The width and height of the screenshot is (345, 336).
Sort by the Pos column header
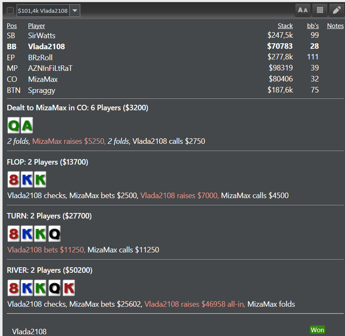click(12, 26)
